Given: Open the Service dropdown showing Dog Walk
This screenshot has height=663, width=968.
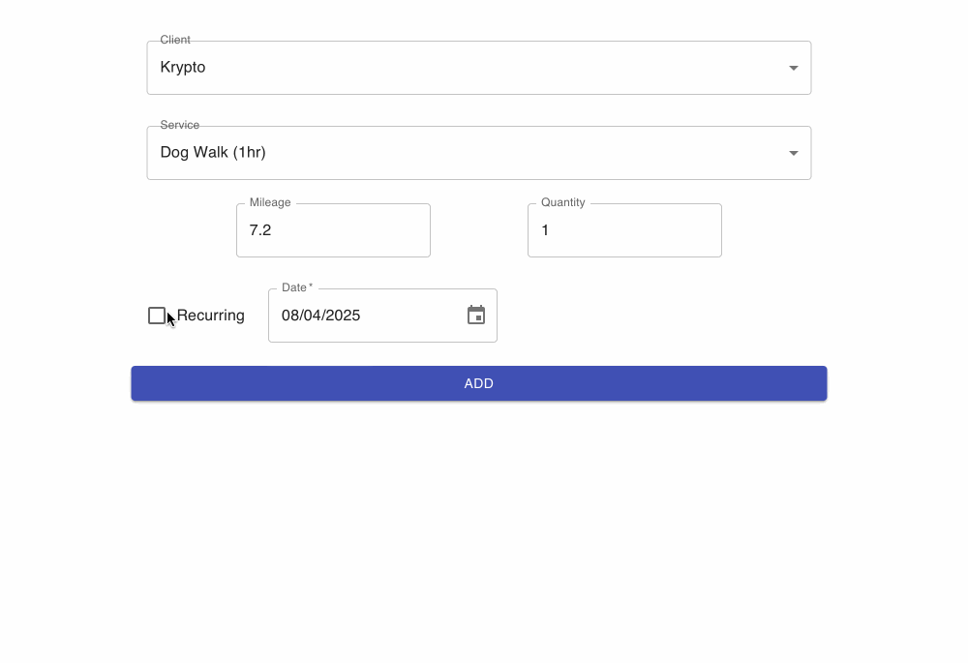Looking at the screenshot, I should tap(479, 153).
